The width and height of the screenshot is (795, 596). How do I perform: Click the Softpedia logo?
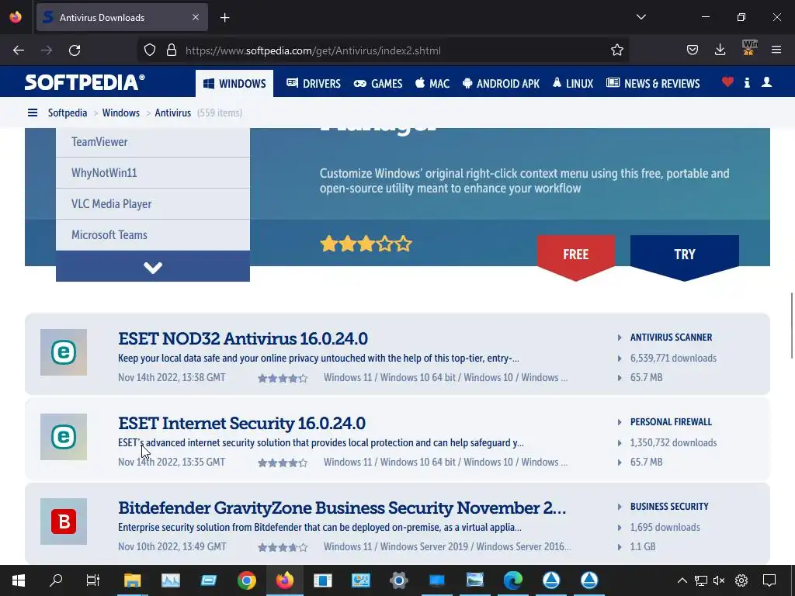point(85,82)
